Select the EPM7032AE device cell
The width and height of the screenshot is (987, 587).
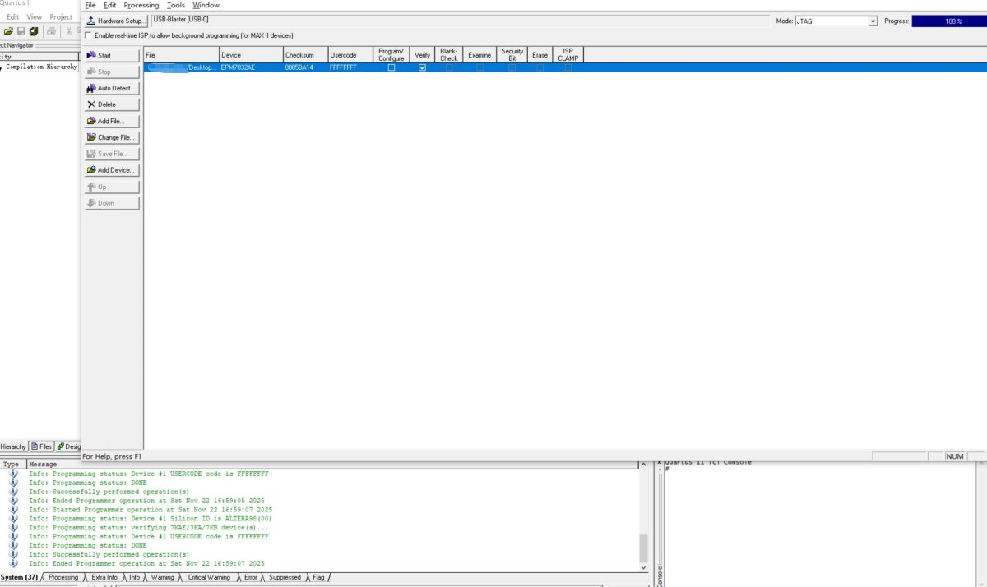pyautogui.click(x=250, y=67)
